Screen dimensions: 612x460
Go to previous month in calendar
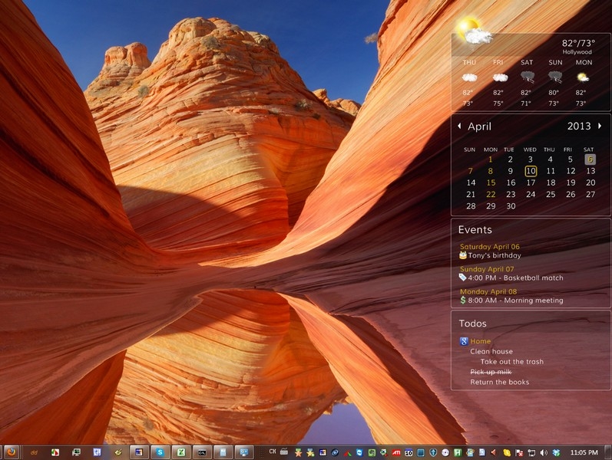click(459, 126)
